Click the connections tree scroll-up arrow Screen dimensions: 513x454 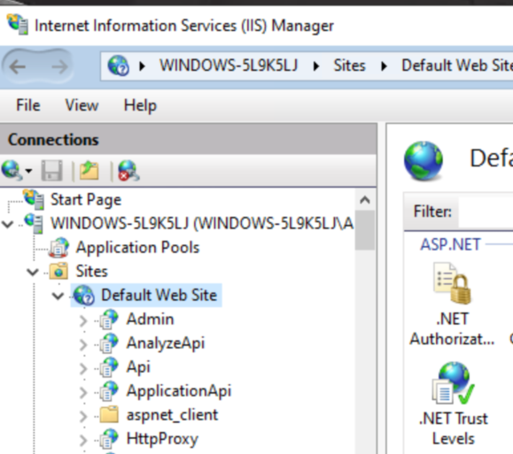[x=365, y=200]
